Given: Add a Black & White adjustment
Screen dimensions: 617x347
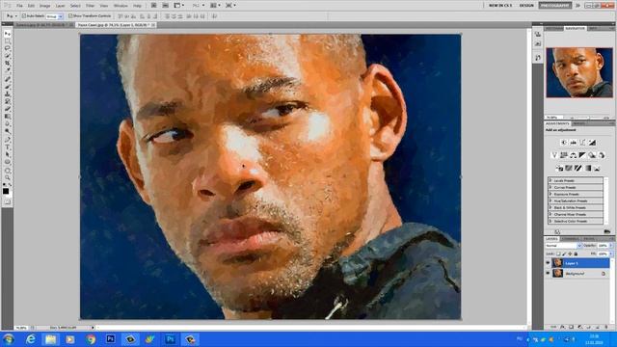Looking at the screenshot, I should [582, 155].
